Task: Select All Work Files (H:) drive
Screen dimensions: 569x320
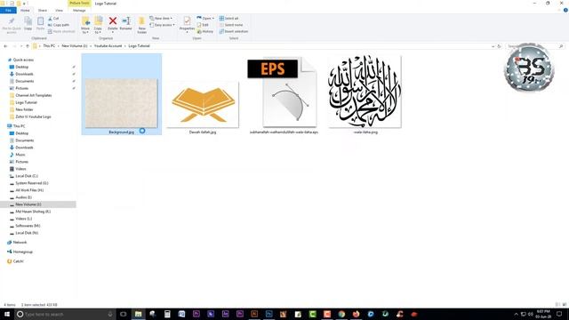Action: [x=29, y=190]
